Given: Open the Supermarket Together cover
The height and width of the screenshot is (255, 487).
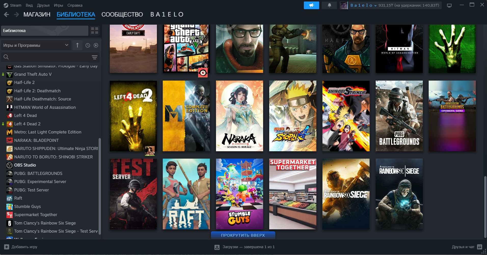Looking at the screenshot, I should point(293,194).
